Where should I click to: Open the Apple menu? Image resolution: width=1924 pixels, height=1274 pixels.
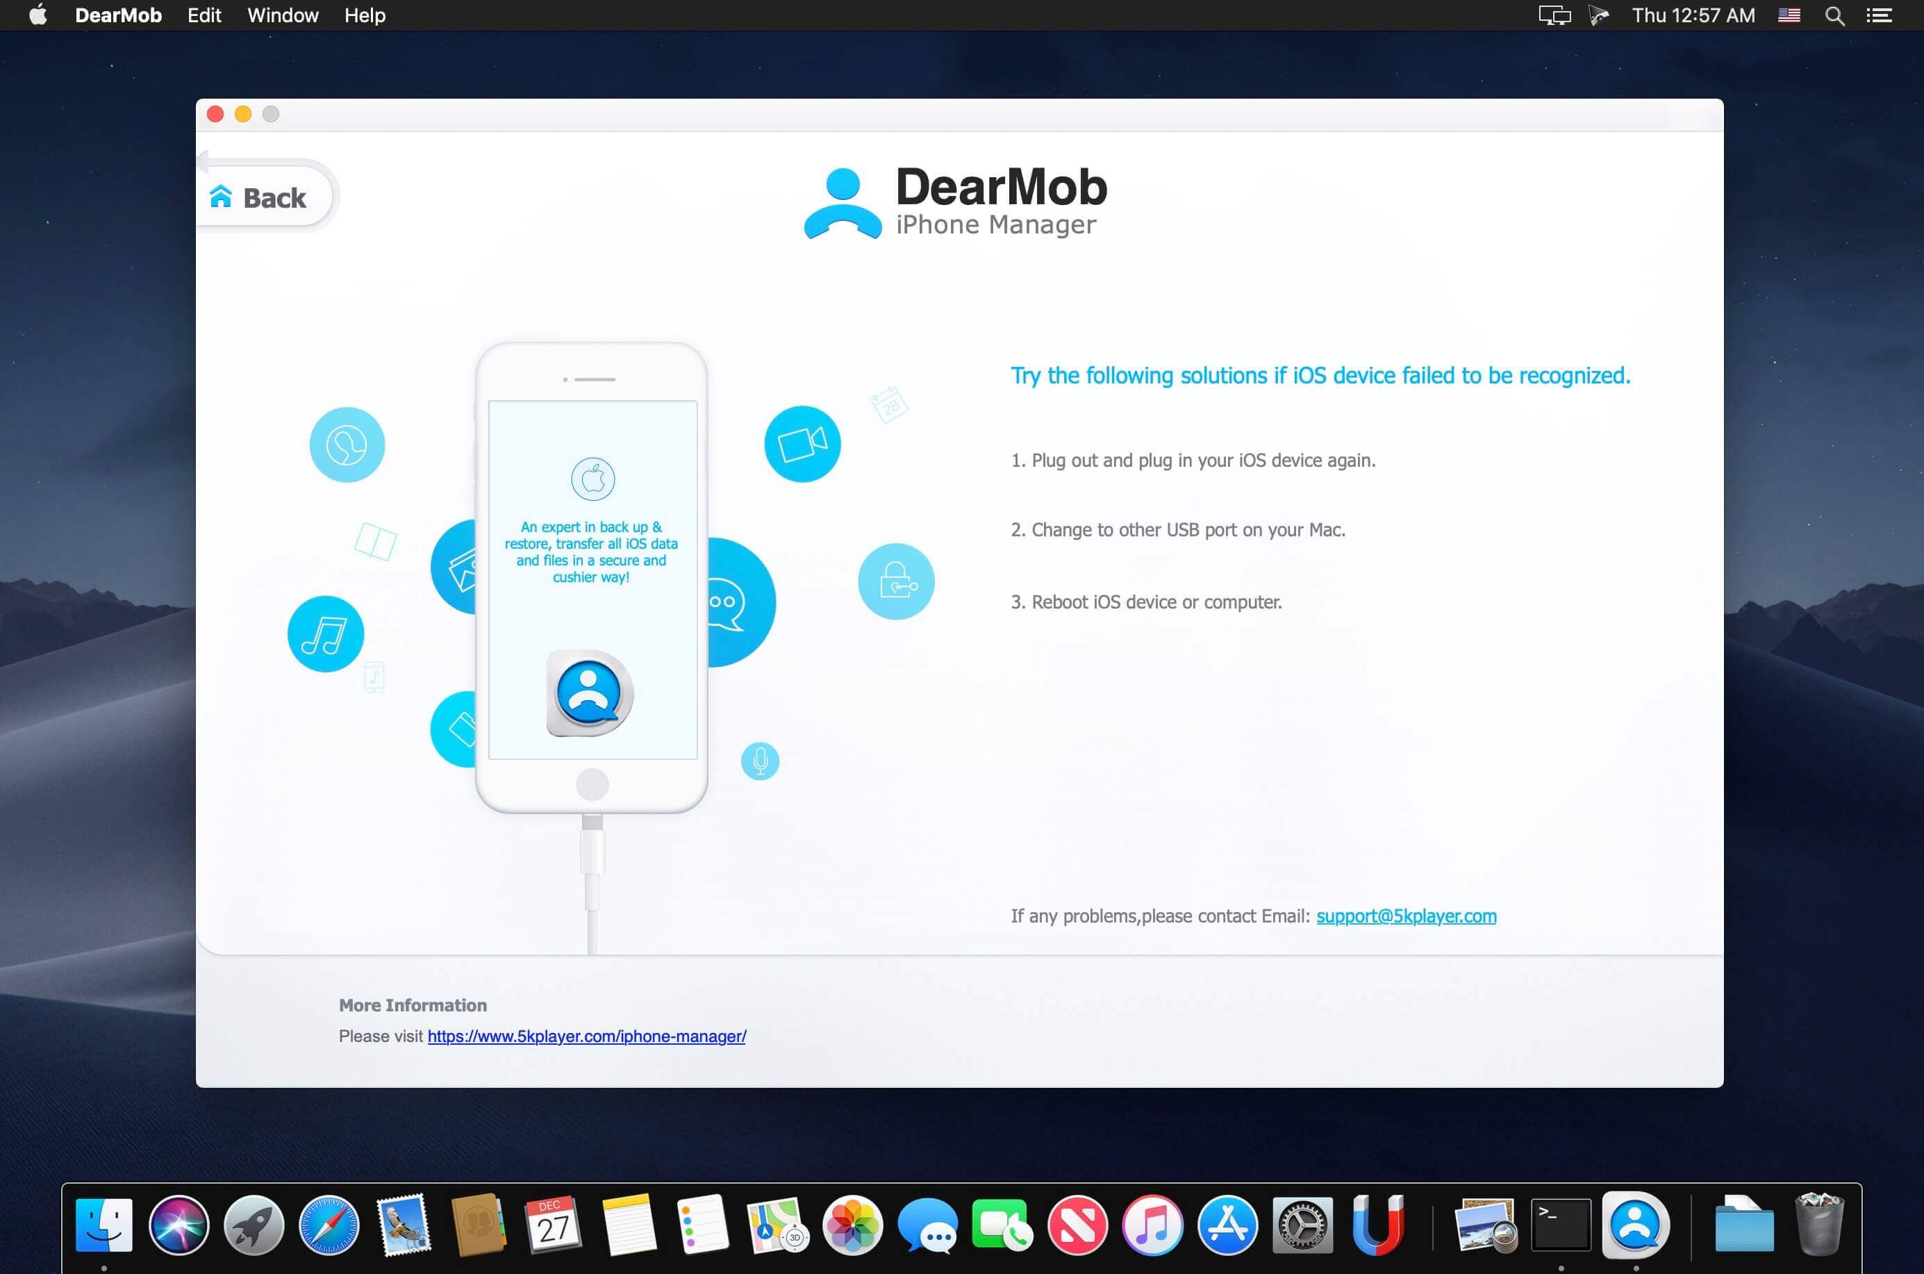click(x=38, y=15)
